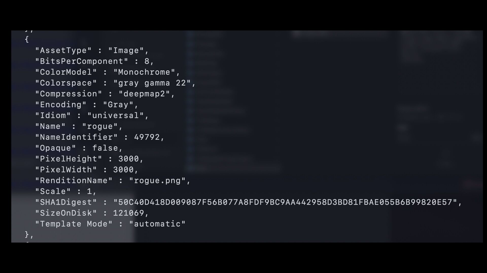Click the PixelWidth value 3000
Screen dimensions: 487x273
(123, 170)
